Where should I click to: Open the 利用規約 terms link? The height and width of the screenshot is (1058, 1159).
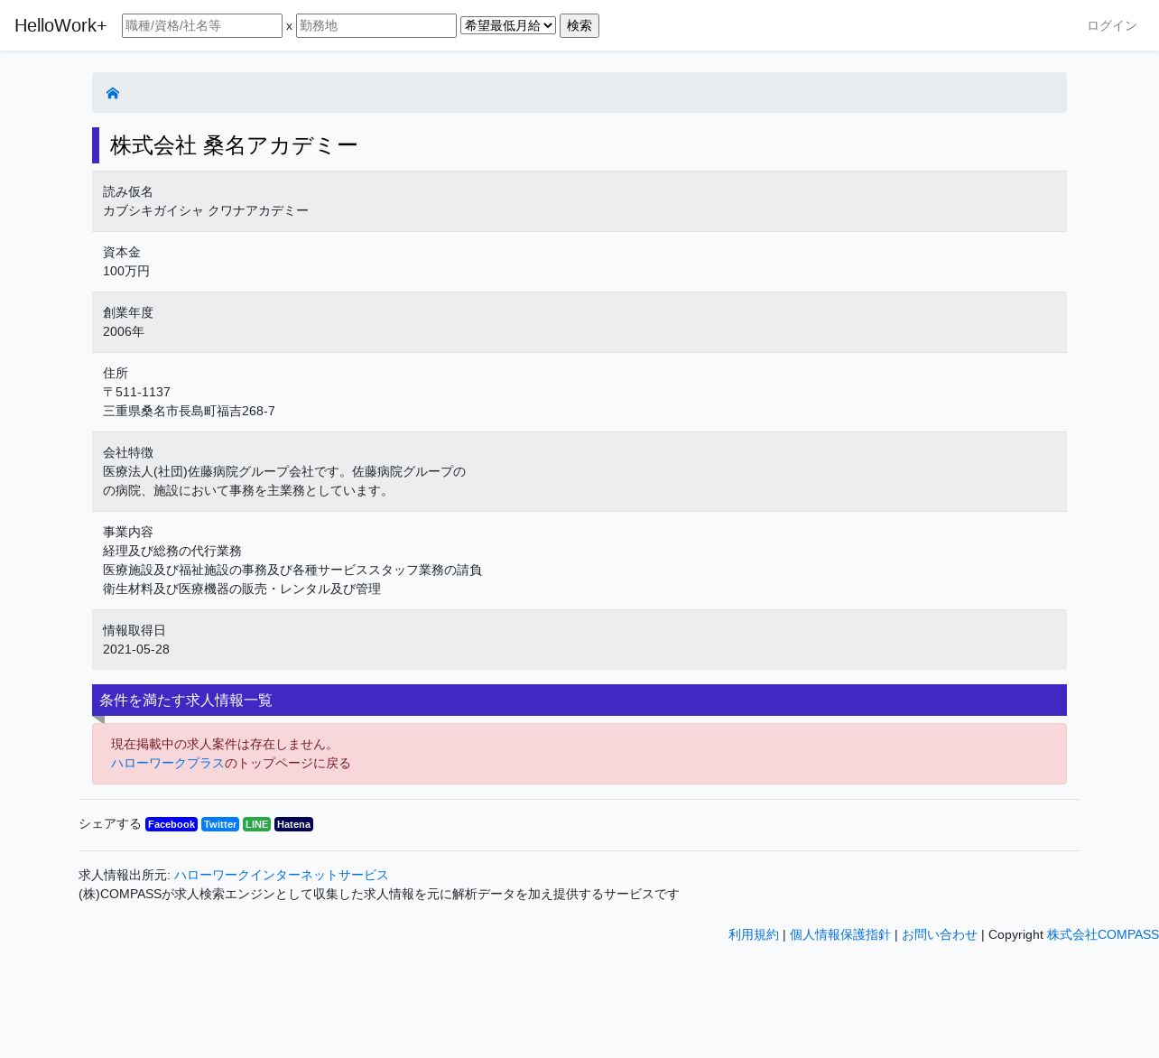tap(754, 934)
